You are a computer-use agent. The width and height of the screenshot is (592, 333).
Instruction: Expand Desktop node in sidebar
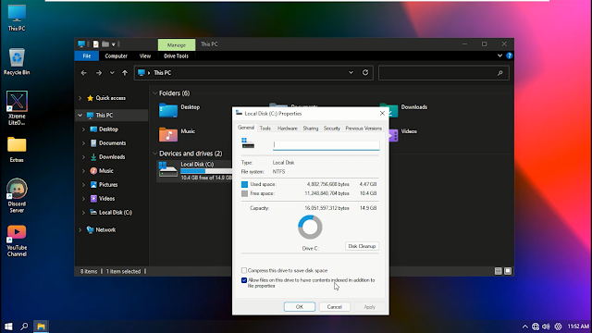83,129
